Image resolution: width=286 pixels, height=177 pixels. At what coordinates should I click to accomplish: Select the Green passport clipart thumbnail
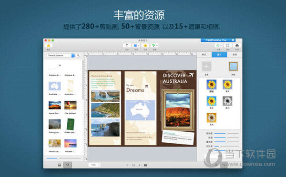point(71,124)
